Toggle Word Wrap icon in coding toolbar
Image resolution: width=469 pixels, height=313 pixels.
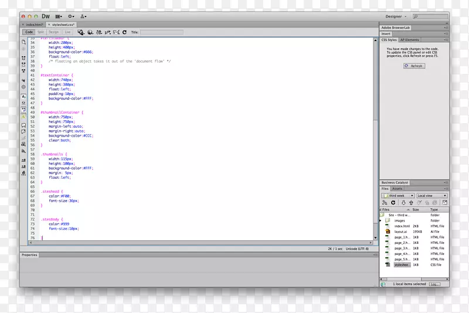(x=23, y=110)
